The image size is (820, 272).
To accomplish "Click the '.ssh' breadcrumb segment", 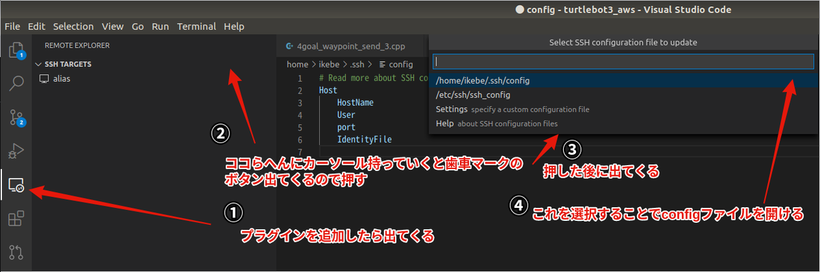I will 357,64.
